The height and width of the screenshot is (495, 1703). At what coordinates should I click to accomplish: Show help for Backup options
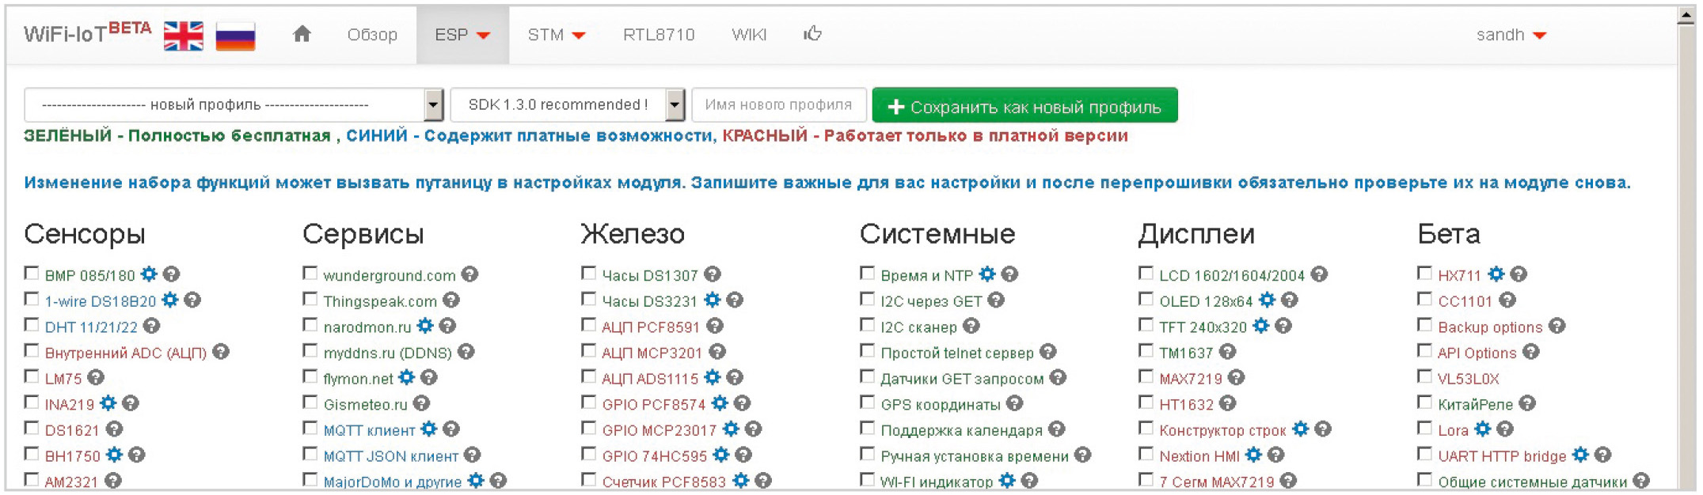[x=1557, y=326]
